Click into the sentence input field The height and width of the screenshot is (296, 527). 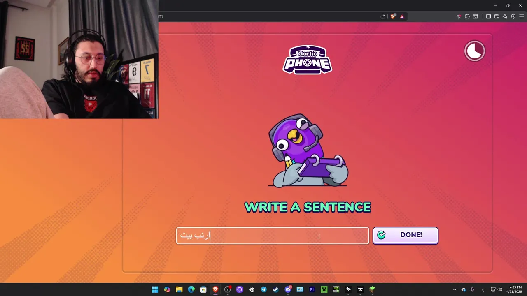(273, 236)
